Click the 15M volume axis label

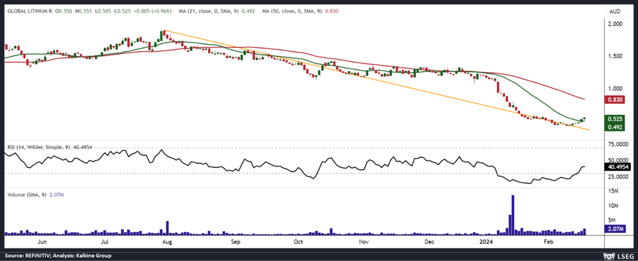[613, 191]
